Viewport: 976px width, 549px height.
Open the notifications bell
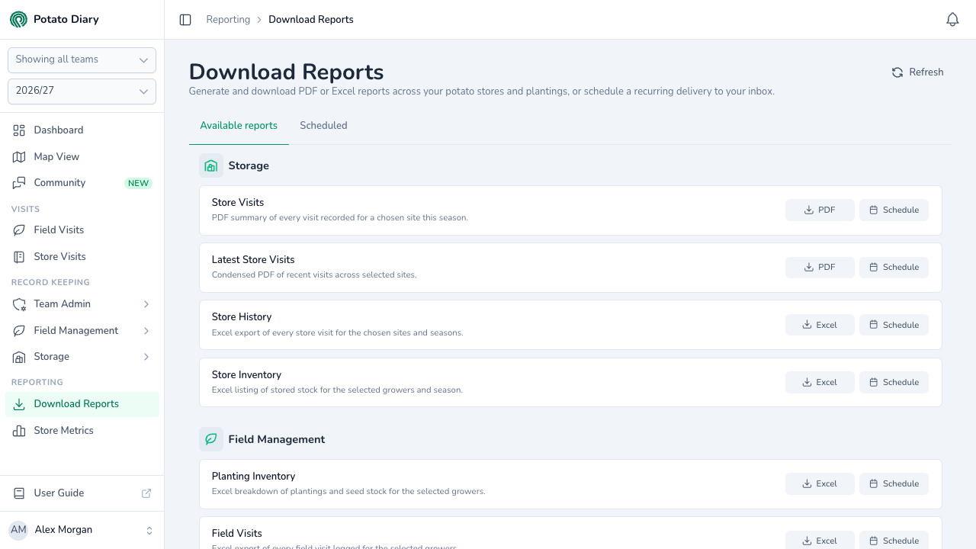click(952, 20)
